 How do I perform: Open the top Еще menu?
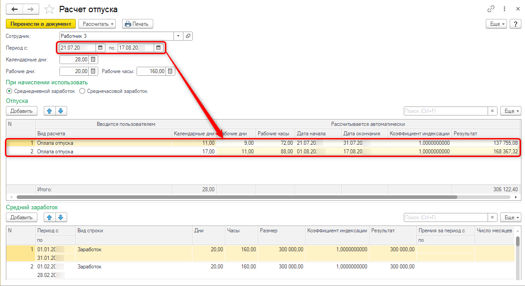pos(496,24)
